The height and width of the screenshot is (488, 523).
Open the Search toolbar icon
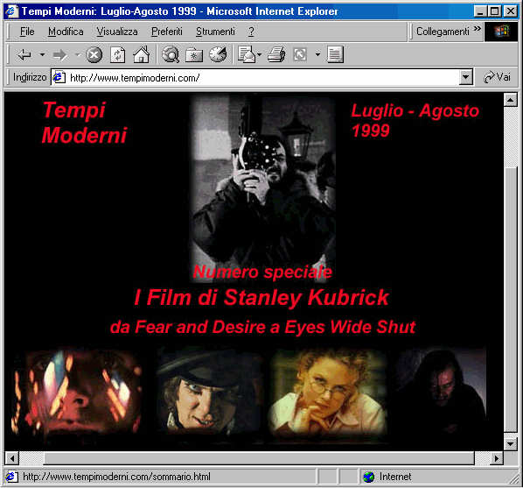[x=171, y=54]
